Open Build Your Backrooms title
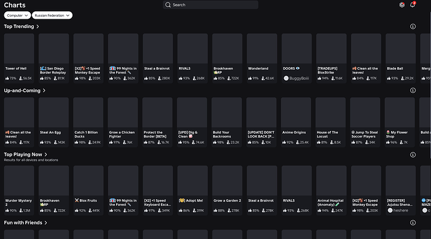This screenshot has height=239, width=431. click(222, 134)
